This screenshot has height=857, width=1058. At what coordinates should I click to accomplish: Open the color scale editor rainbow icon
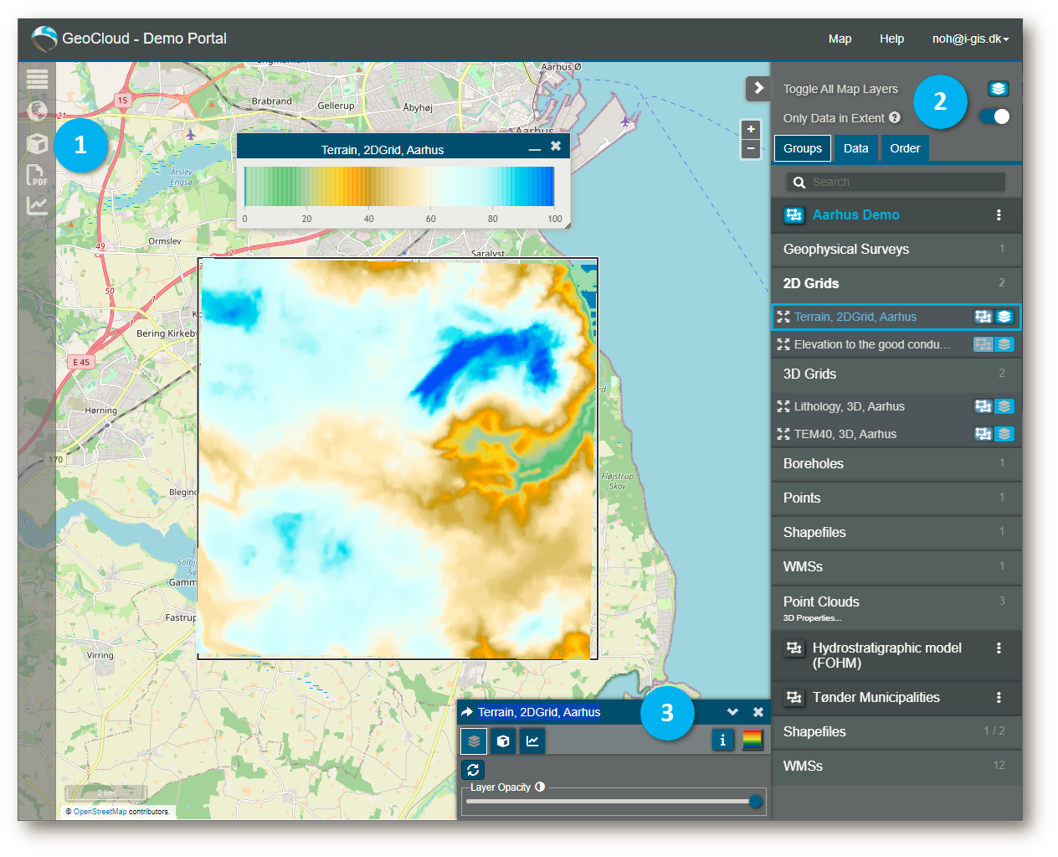point(752,740)
